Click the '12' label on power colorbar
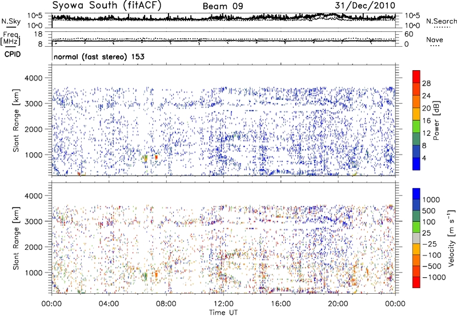 426,133
